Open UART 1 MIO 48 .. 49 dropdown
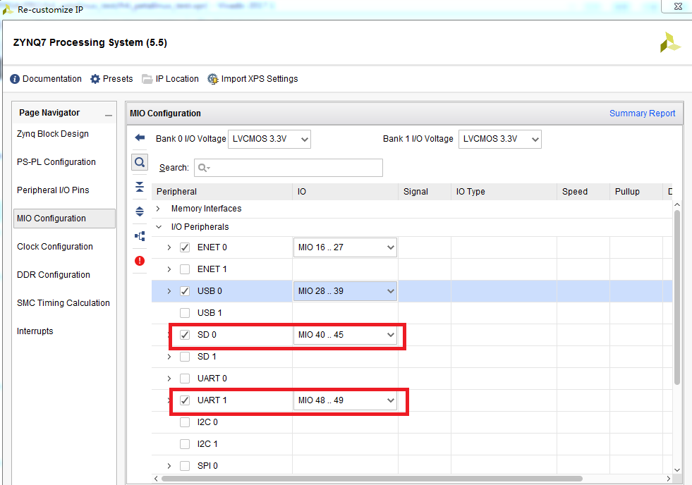The width and height of the screenshot is (692, 485). (345, 400)
